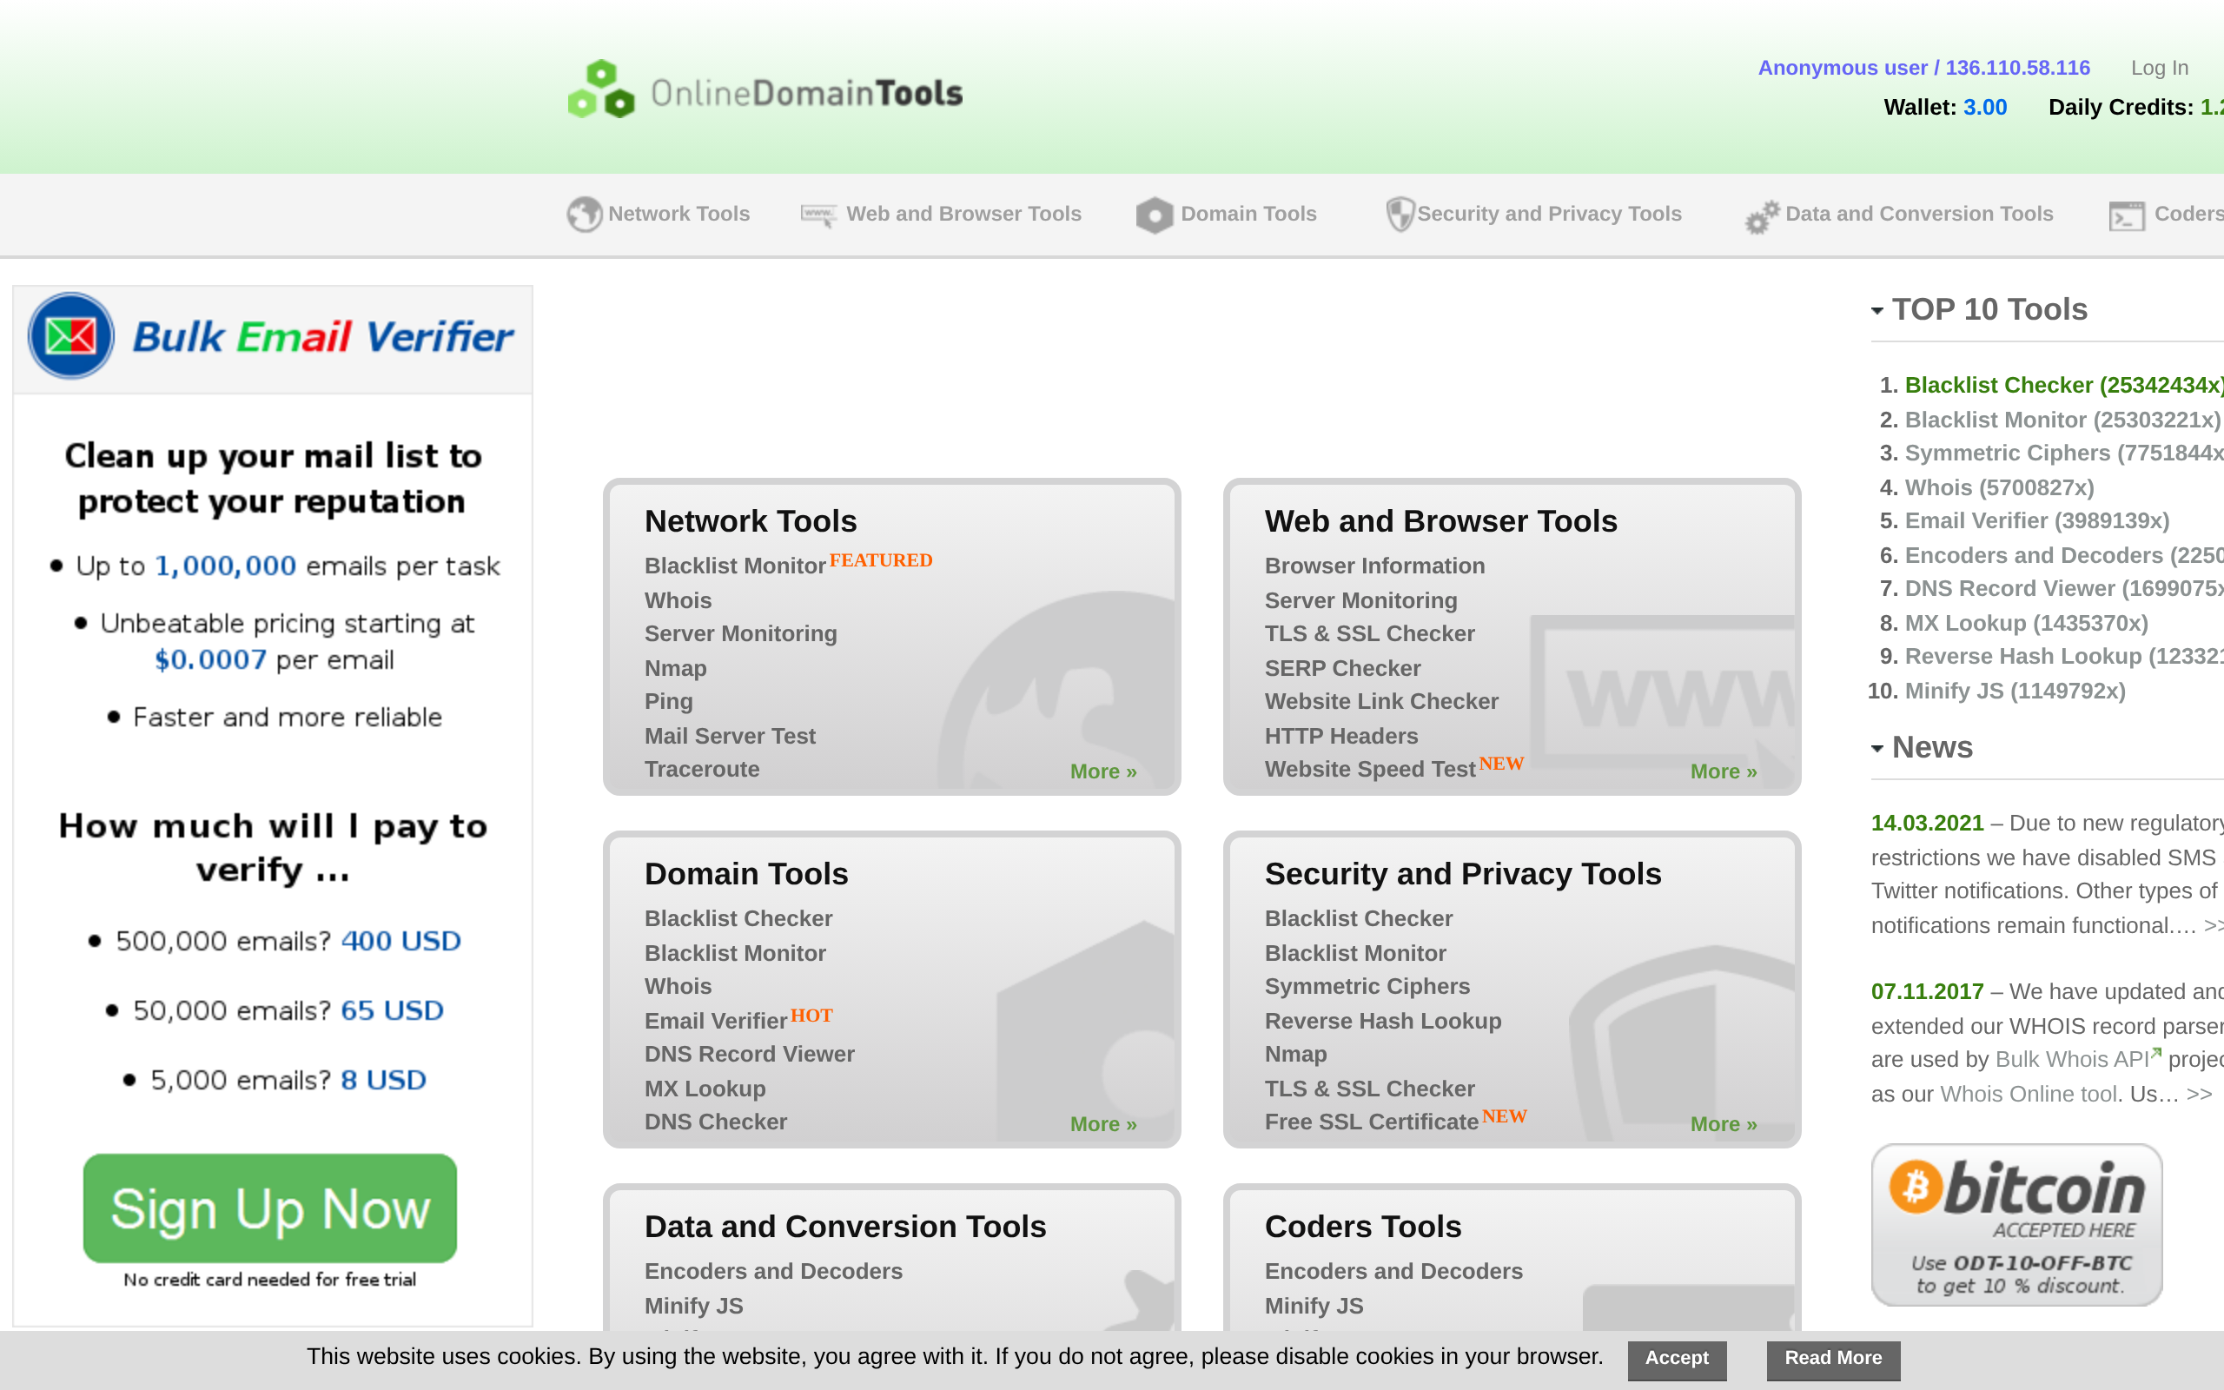Open the Mail Server Test tool

(x=730, y=736)
